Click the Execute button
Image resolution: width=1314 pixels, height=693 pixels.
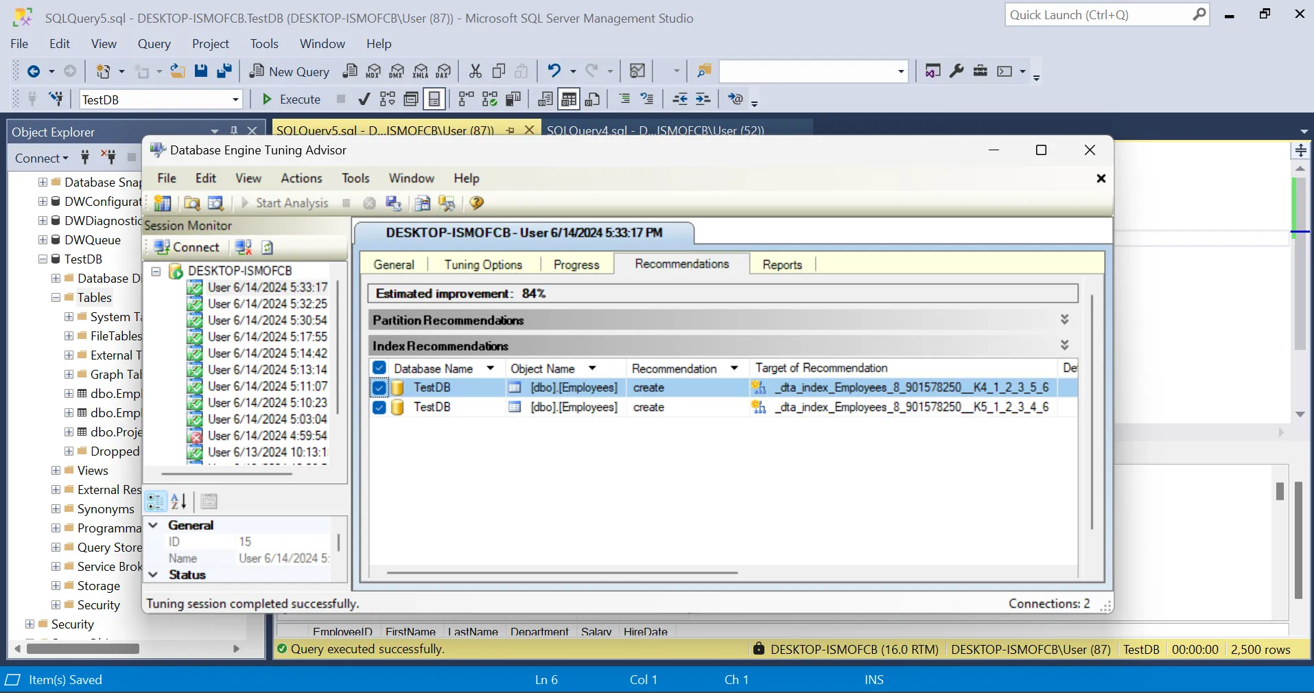[x=292, y=99]
